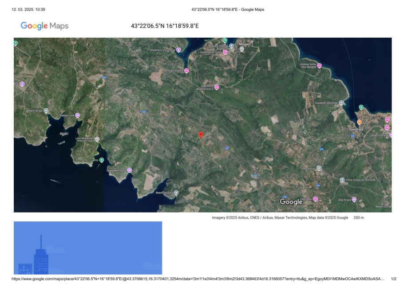Image resolution: width=408 pixels, height=288 pixels.
Task: Click the 200 m scale indicator
Action: pyautogui.click(x=359, y=217)
